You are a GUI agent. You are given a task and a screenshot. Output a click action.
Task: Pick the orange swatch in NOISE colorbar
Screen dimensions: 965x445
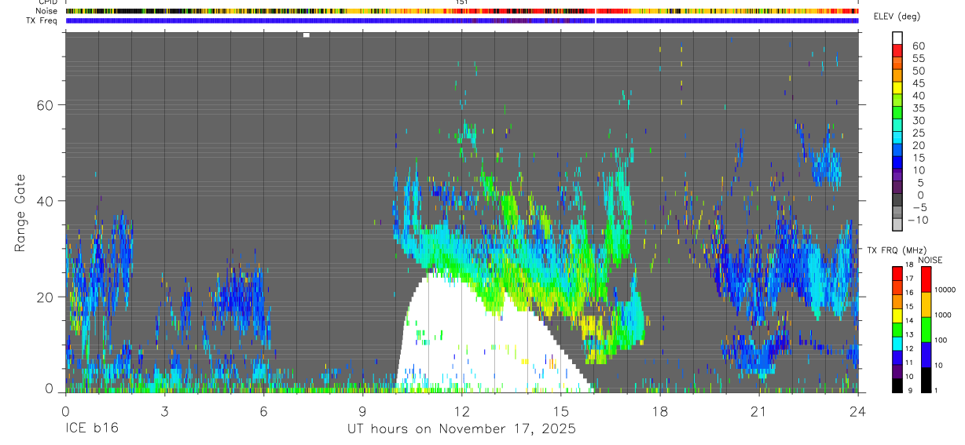(925, 305)
